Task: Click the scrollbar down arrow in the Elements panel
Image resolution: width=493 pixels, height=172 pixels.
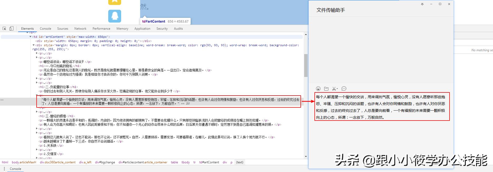Action: pos(305,157)
